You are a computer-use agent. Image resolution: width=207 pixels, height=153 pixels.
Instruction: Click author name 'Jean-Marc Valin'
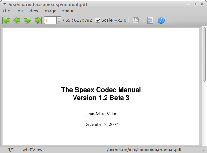[101, 114]
